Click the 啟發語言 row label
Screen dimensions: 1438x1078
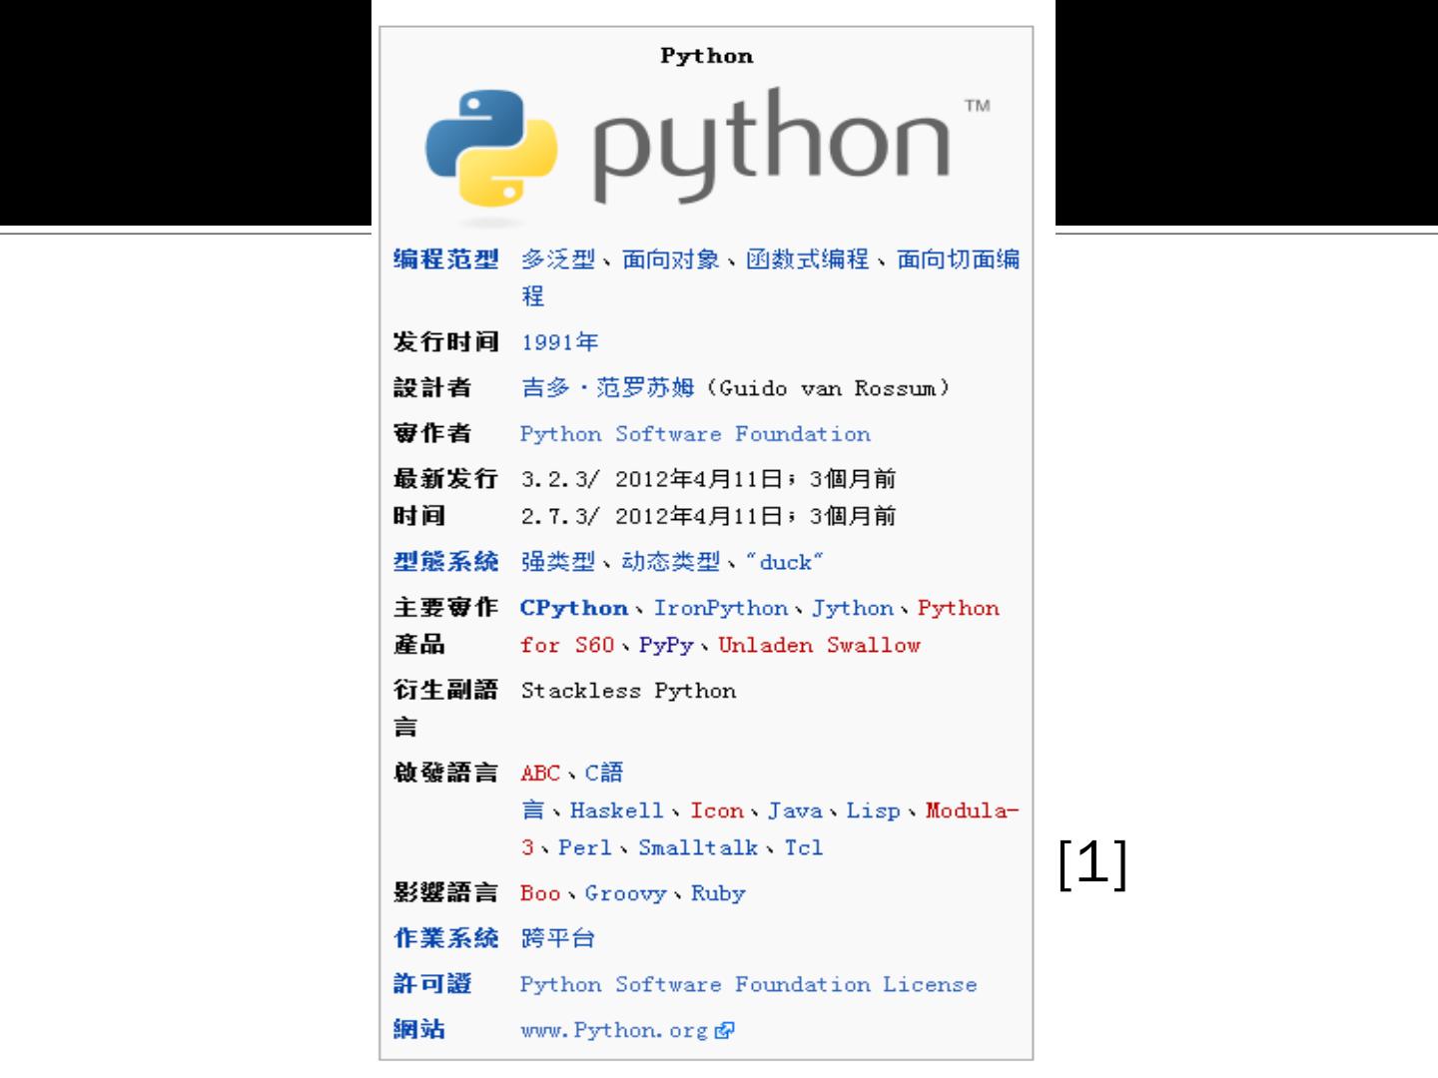pyautogui.click(x=445, y=773)
